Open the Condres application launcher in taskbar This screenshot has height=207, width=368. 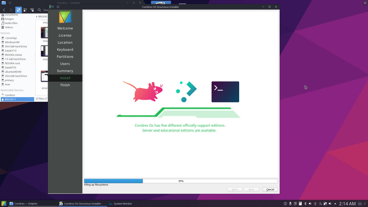[x=4, y=203]
